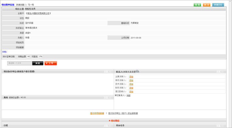
Task: Add a contact for 商务决策人
Action: [131, 80]
